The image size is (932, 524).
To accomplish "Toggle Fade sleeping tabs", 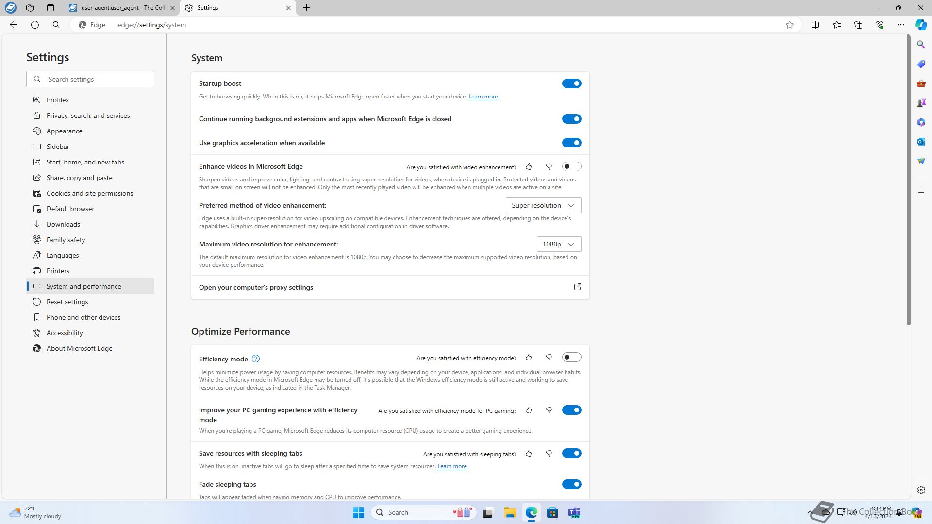I will tap(571, 484).
